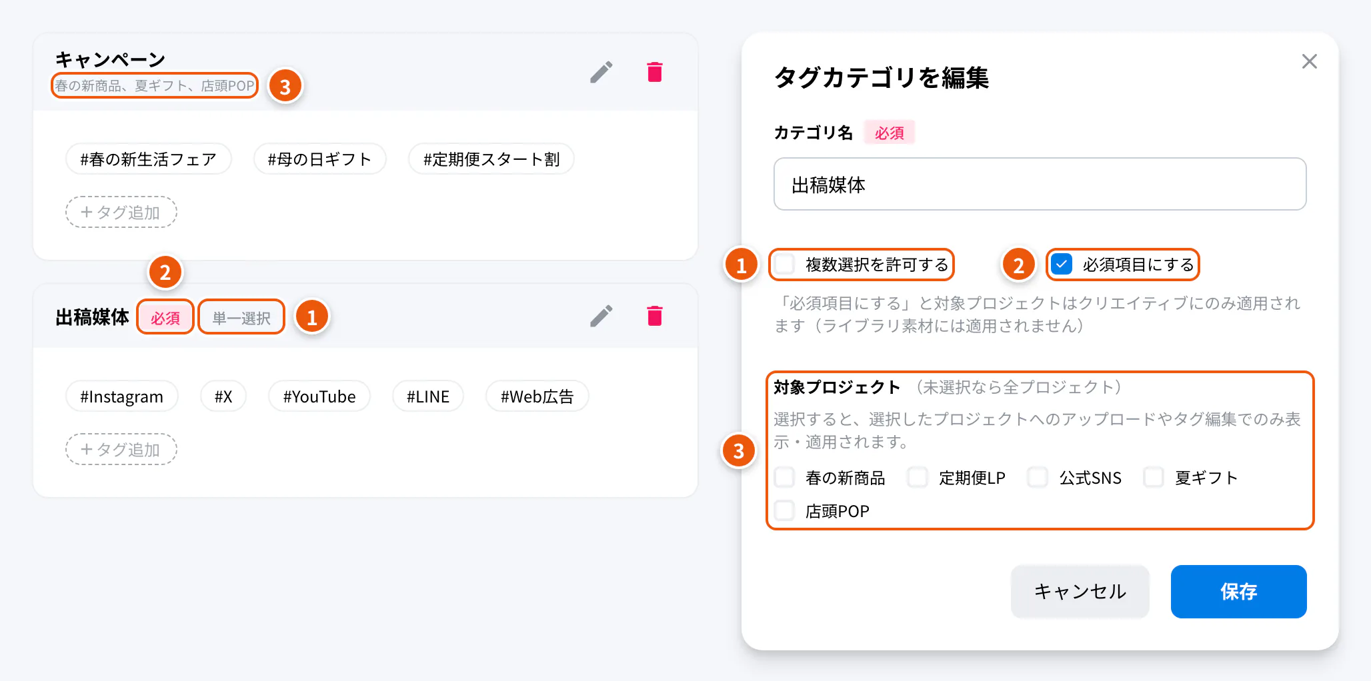This screenshot has width=1371, height=681.
Task: Click the 必須 badge beside 出稿媒体 title
Action: click(165, 317)
